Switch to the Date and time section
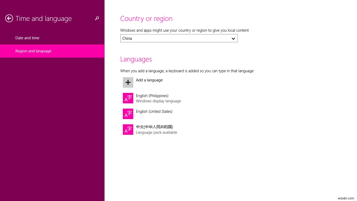 tap(27, 38)
